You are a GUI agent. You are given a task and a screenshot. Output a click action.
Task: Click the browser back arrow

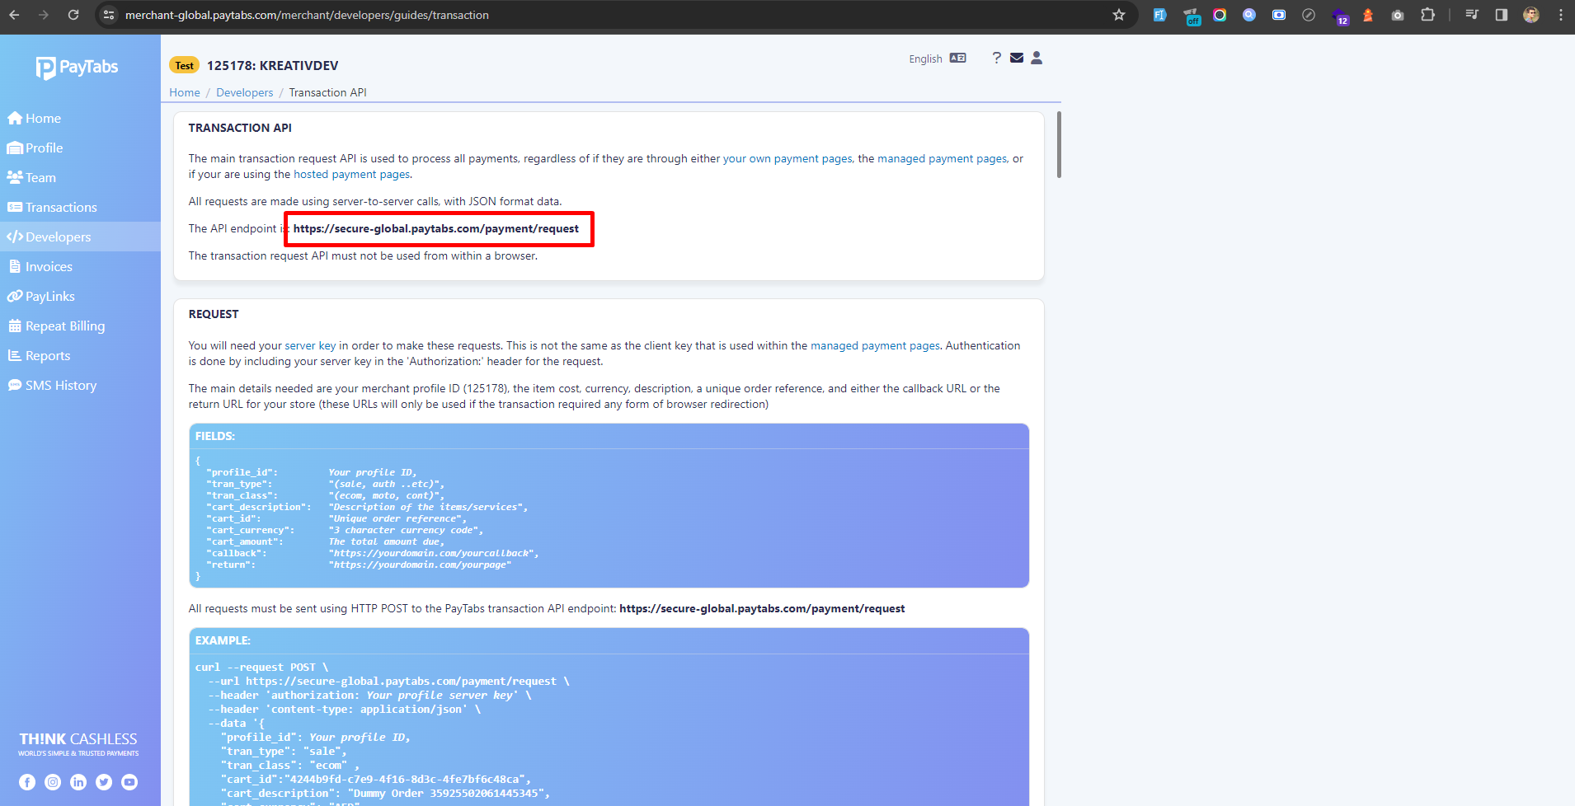click(x=14, y=15)
